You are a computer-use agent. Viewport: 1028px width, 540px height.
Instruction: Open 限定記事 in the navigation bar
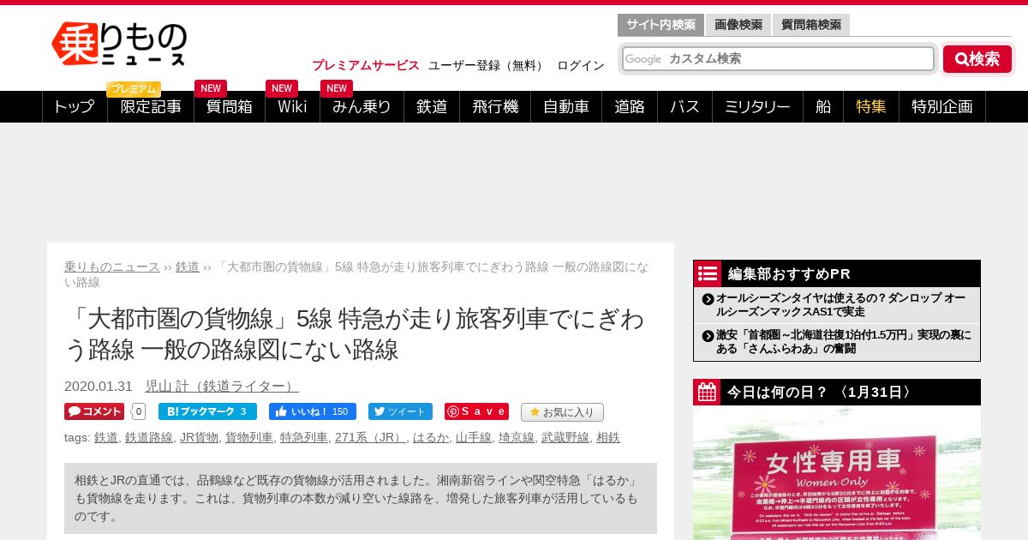tap(151, 107)
